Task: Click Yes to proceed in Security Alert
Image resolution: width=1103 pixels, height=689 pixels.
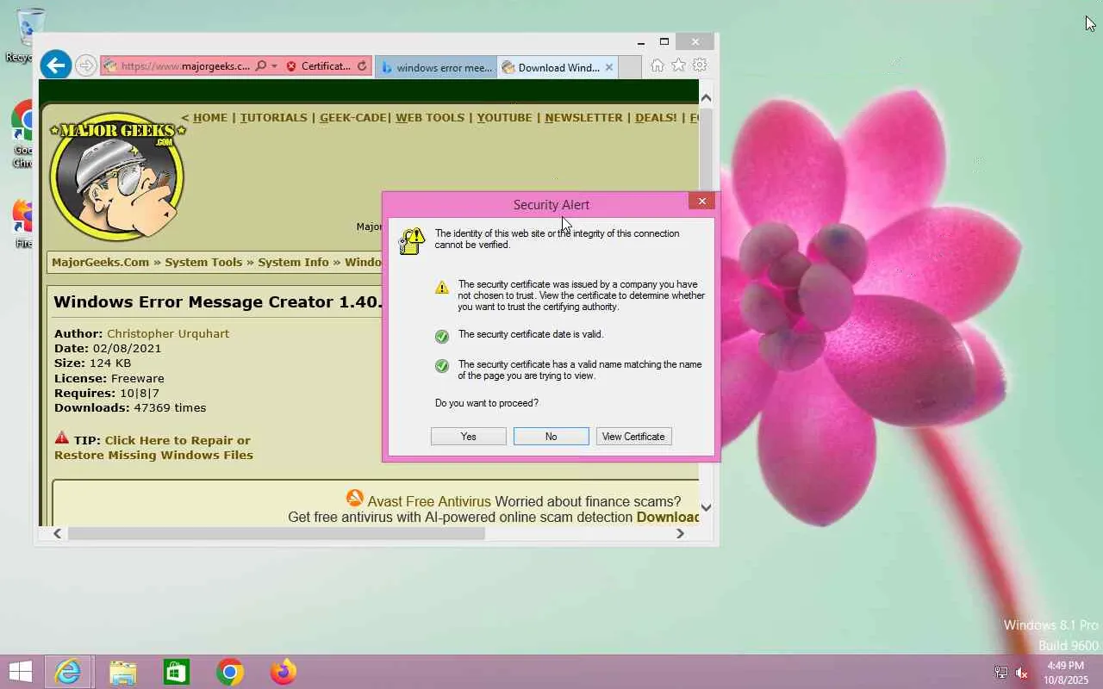Action: (x=469, y=437)
